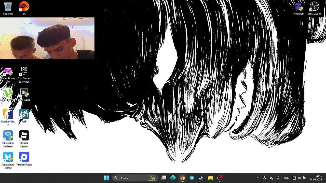
Task: Select Tenorshare ReiBoot desktop shortcut
Action: [x=8, y=139]
